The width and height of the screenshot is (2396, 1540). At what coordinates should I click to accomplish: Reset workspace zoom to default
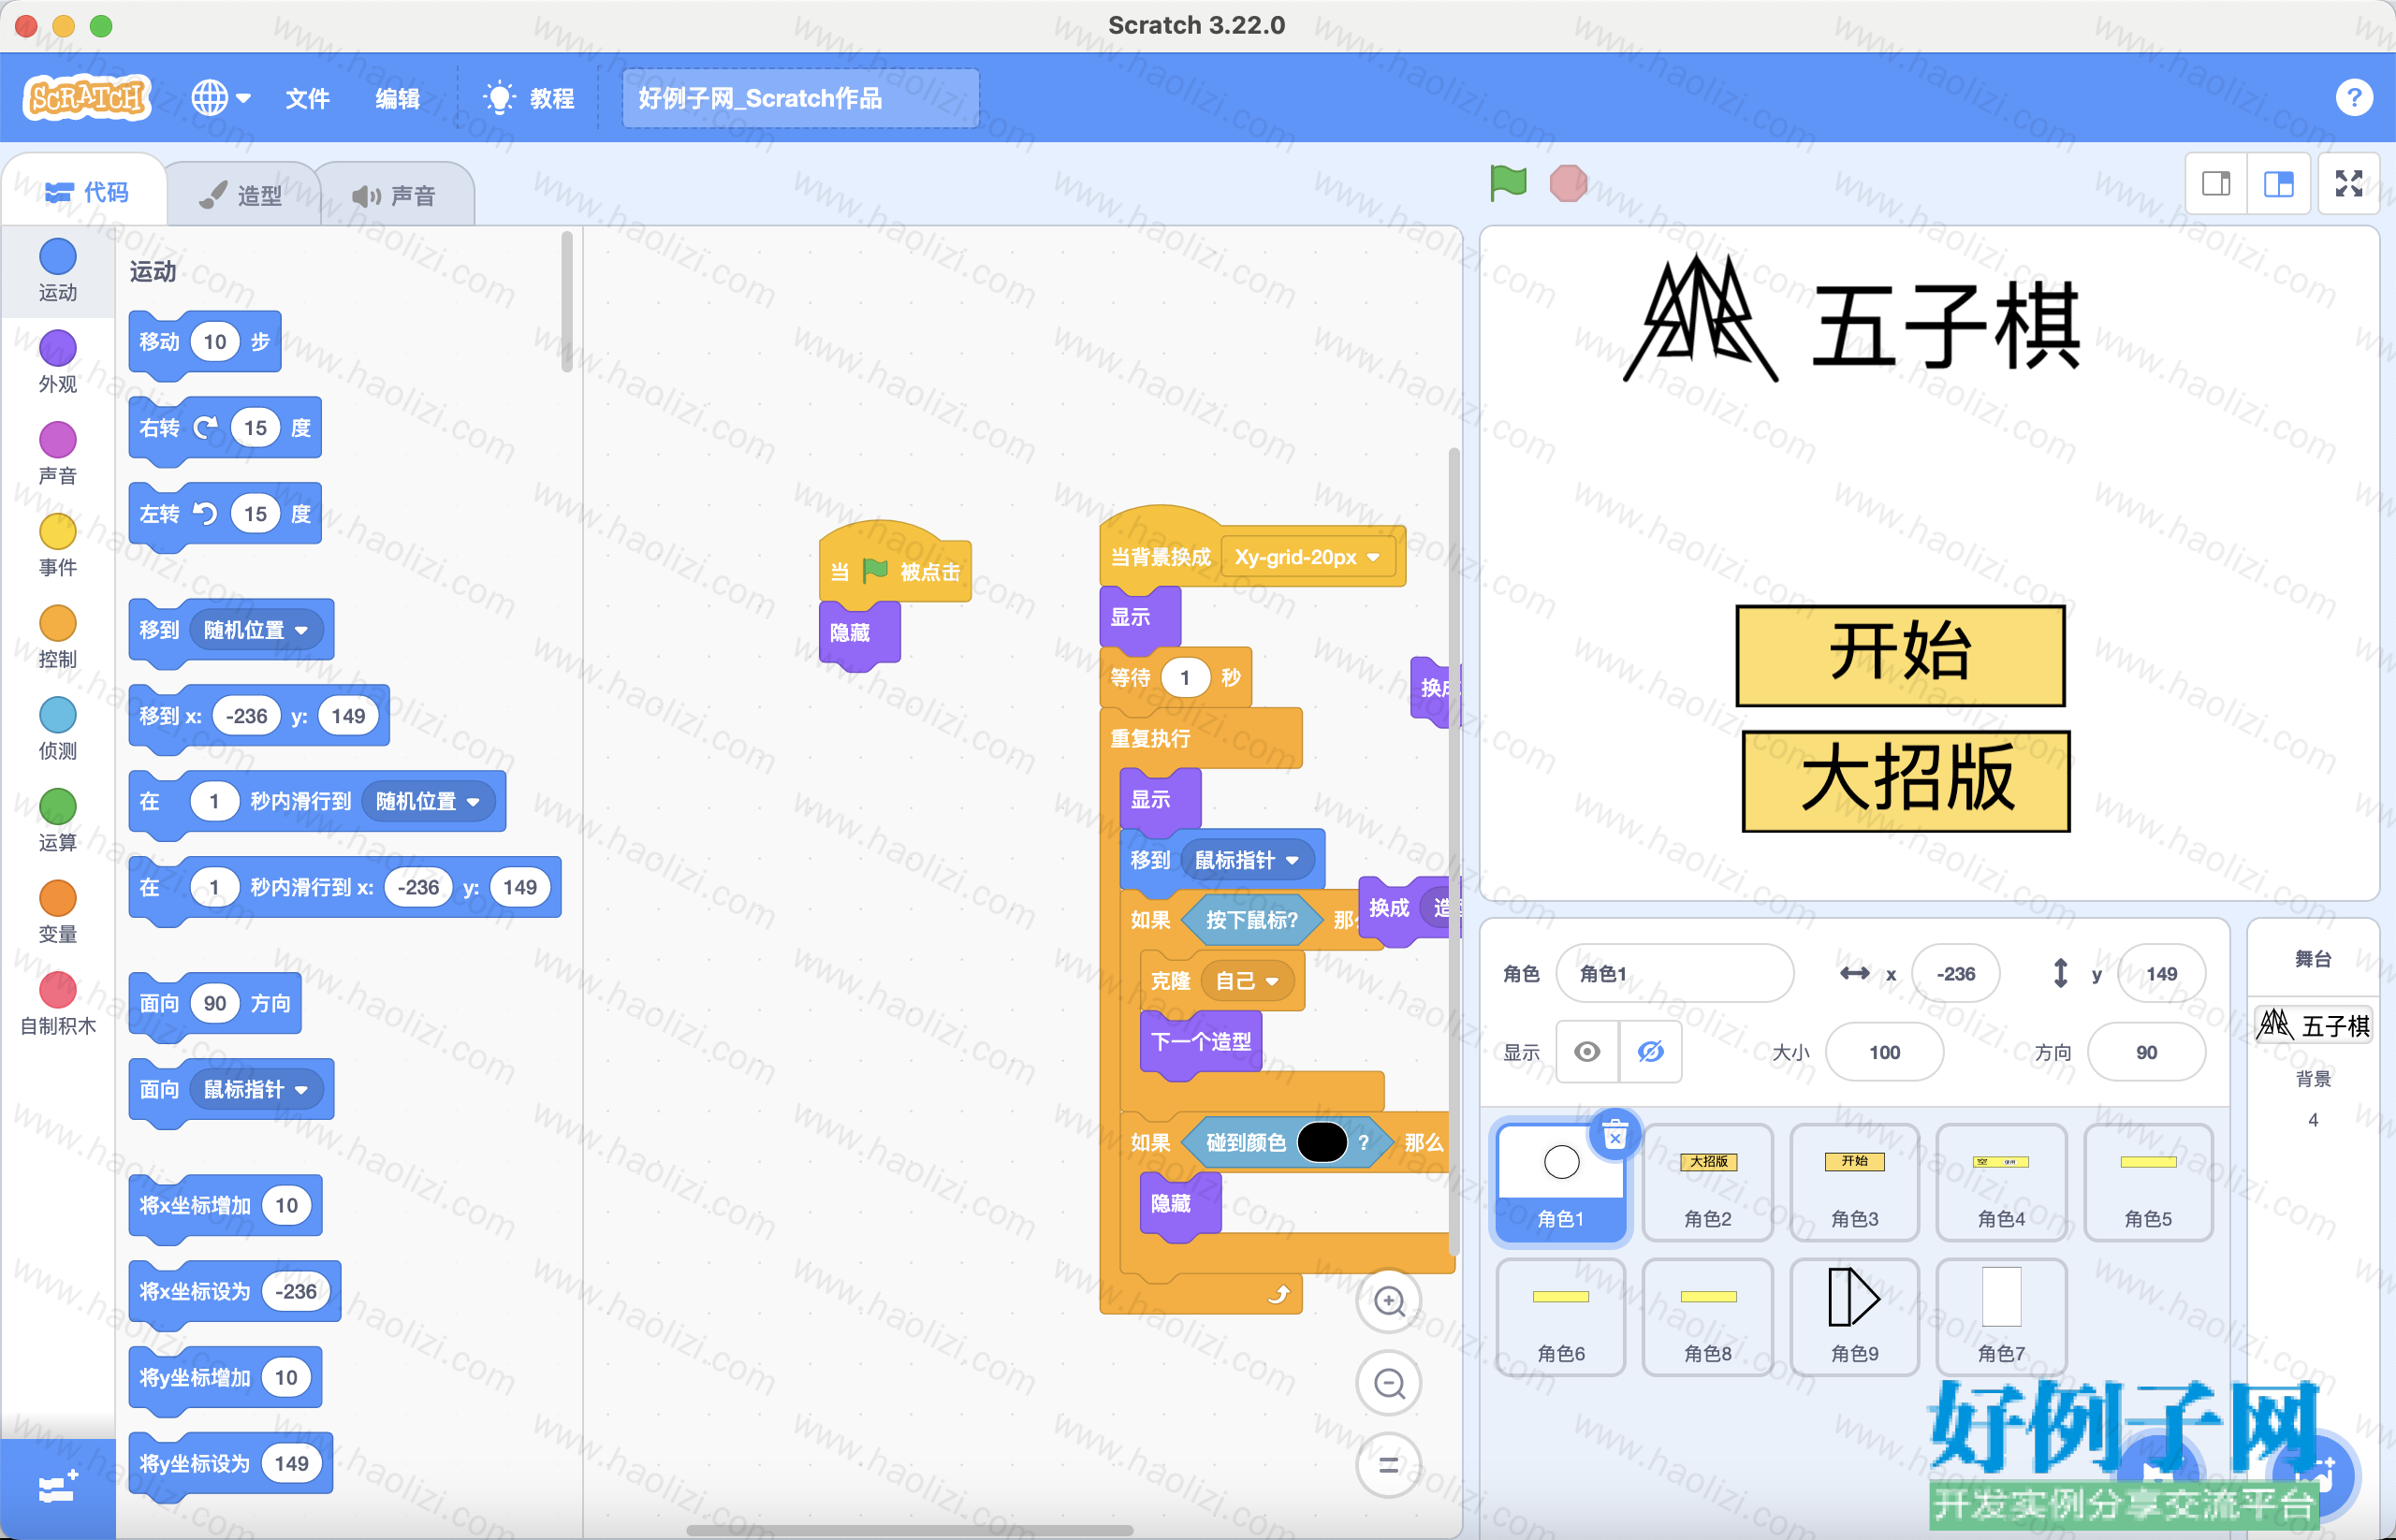[1389, 1466]
